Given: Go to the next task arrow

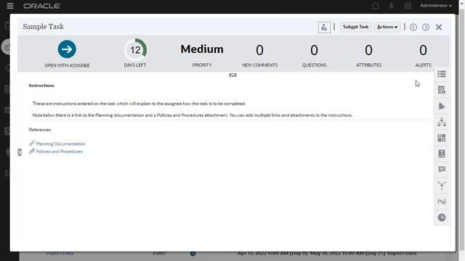Looking at the screenshot, I should [x=426, y=28].
